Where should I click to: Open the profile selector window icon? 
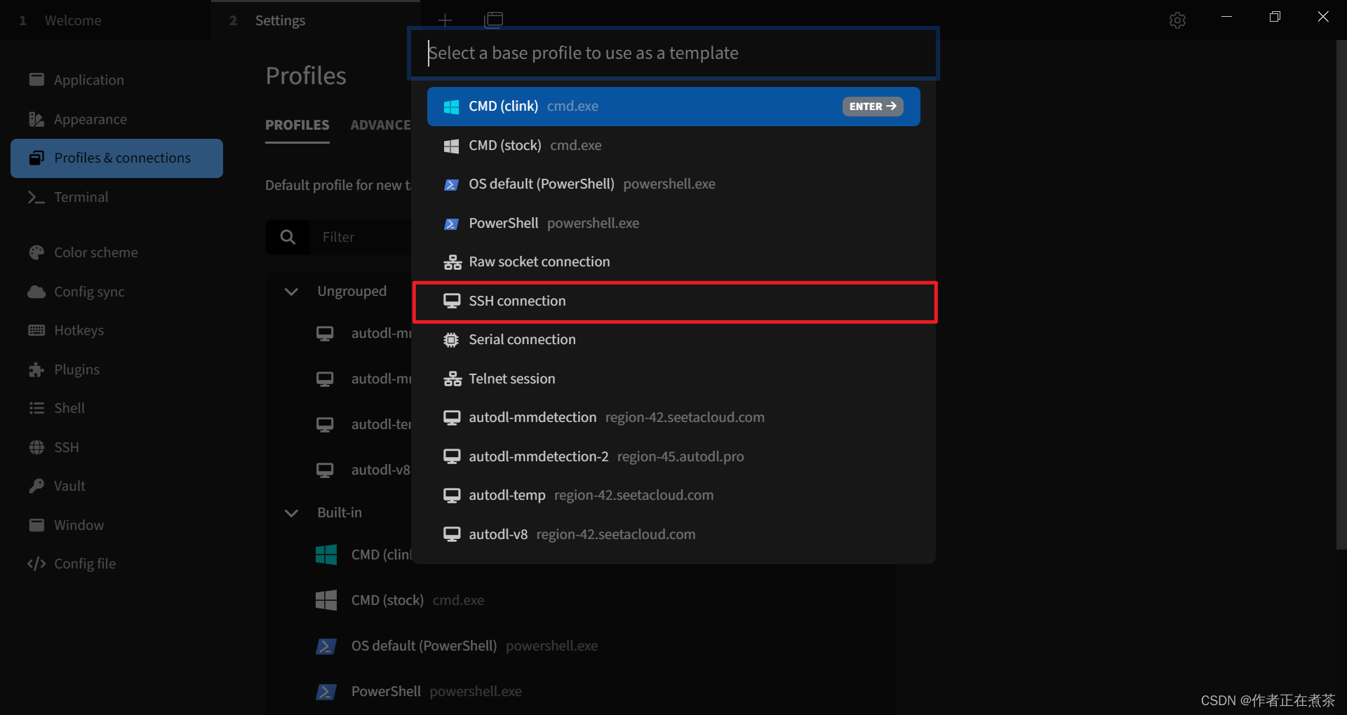coord(494,20)
